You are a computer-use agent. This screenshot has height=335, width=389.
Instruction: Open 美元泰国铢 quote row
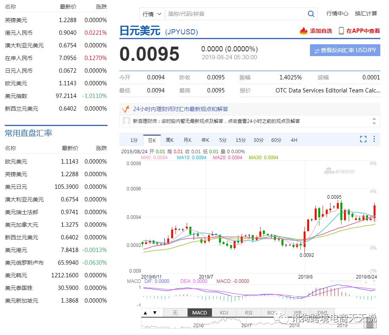[x=56, y=288]
